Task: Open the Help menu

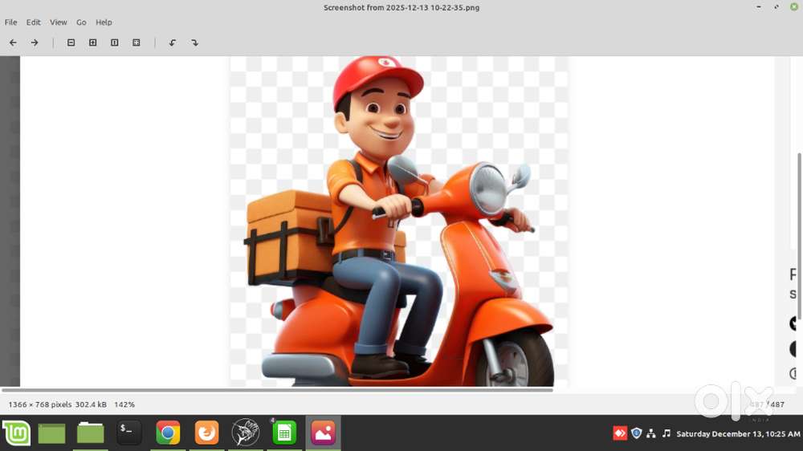Action: pyautogui.click(x=104, y=22)
